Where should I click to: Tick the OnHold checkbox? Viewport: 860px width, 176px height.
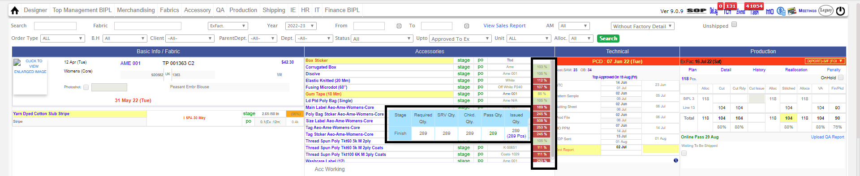[841, 77]
